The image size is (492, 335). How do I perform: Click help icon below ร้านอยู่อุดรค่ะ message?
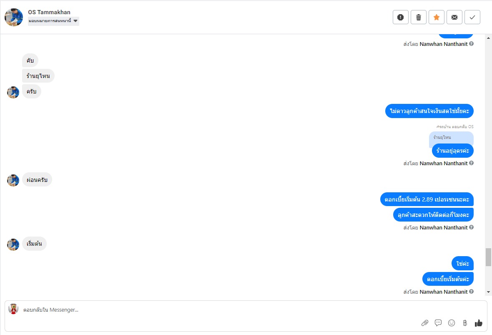[471, 163]
